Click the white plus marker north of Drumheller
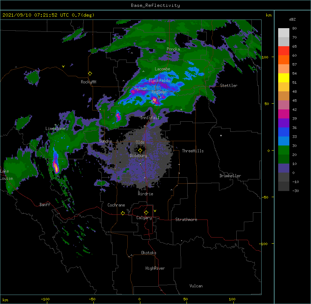Screen dimensions: 311x304 (221, 135)
